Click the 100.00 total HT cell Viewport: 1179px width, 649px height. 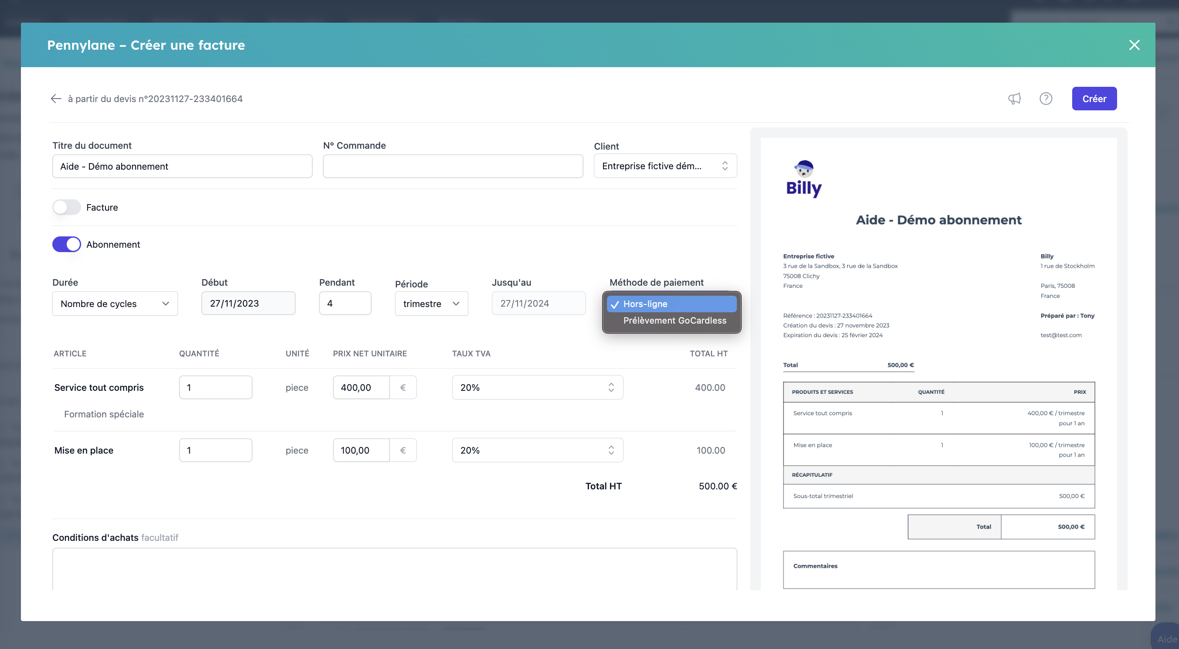tap(711, 451)
